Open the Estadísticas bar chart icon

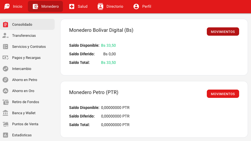tap(6, 135)
